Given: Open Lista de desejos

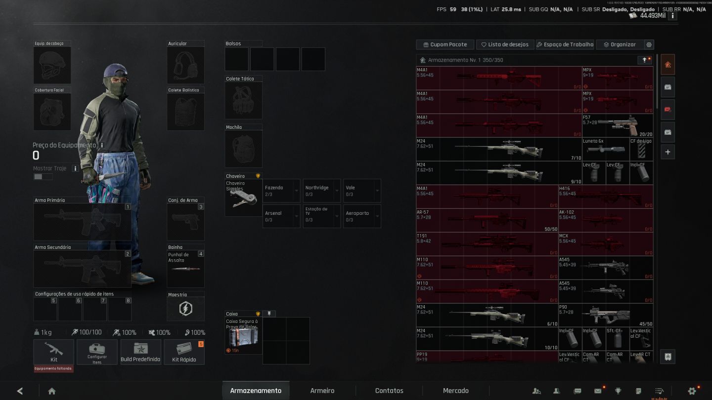Looking at the screenshot, I should [505, 44].
